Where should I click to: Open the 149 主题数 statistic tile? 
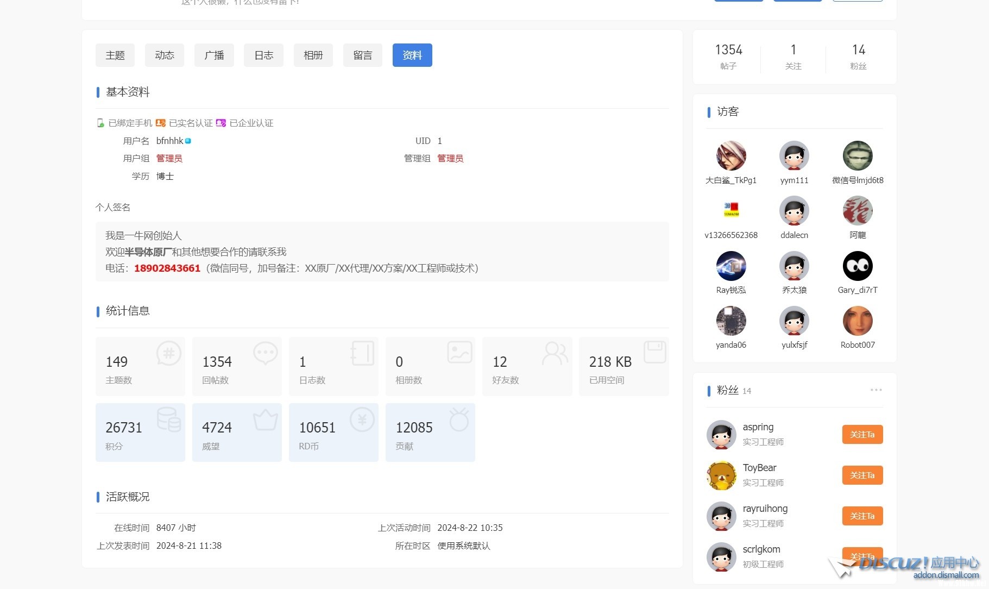tap(140, 366)
